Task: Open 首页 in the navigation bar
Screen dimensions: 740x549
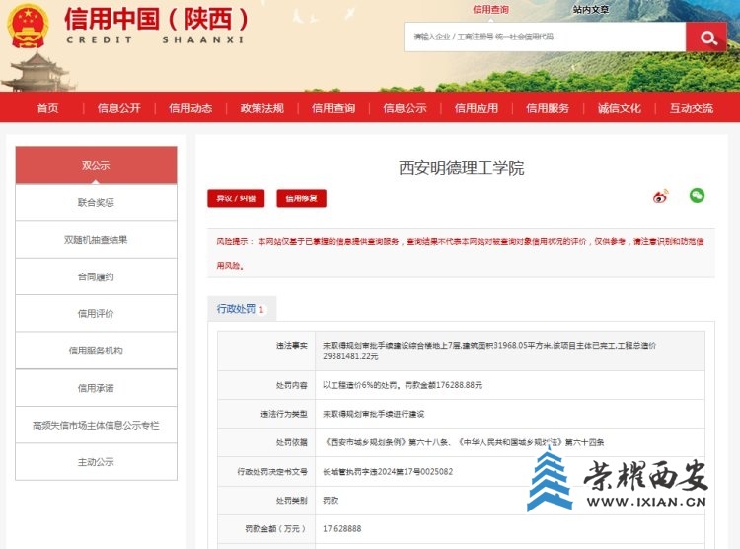Action: pyautogui.click(x=47, y=108)
